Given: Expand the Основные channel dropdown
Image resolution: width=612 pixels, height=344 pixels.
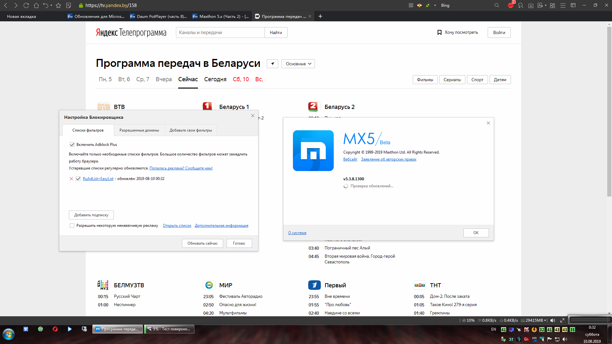Looking at the screenshot, I should (298, 64).
